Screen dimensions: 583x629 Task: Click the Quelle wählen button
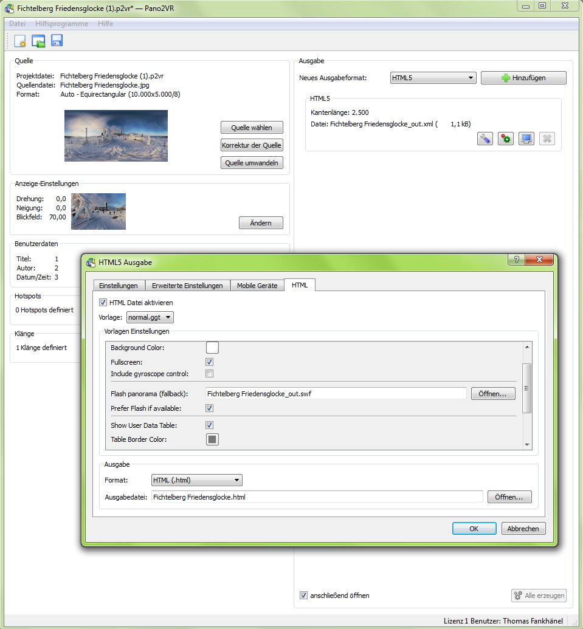click(x=252, y=128)
